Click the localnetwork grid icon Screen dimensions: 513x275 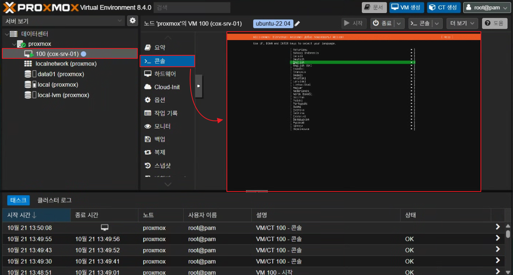[x=28, y=64]
